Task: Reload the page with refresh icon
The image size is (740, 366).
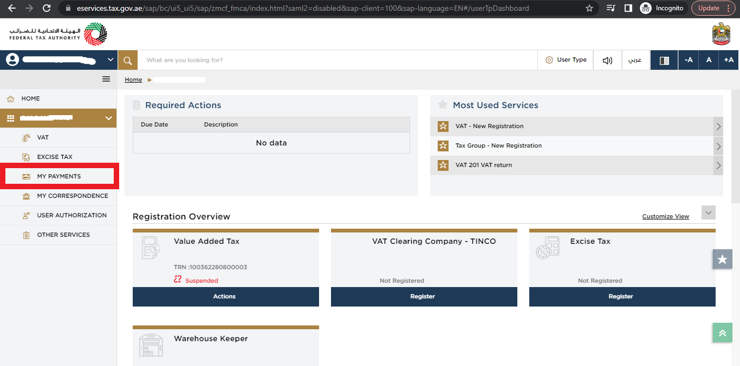Action: tap(47, 8)
